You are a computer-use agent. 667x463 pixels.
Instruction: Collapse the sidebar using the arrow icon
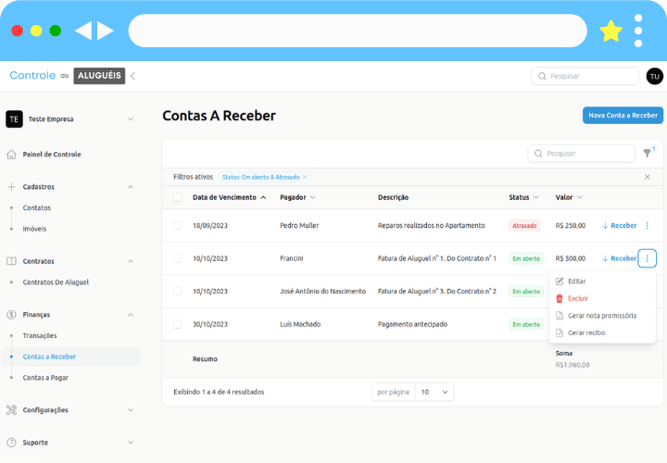[x=132, y=76]
